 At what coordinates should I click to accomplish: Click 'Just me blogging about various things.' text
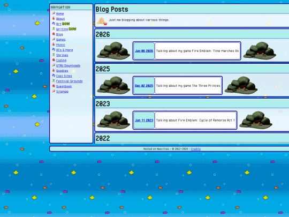(139, 20)
